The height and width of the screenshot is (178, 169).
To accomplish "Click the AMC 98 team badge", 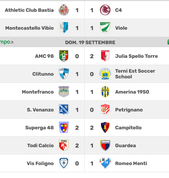I will [x=64, y=56].
